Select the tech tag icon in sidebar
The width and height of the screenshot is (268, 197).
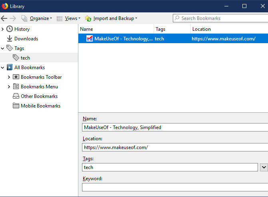coord(16,58)
